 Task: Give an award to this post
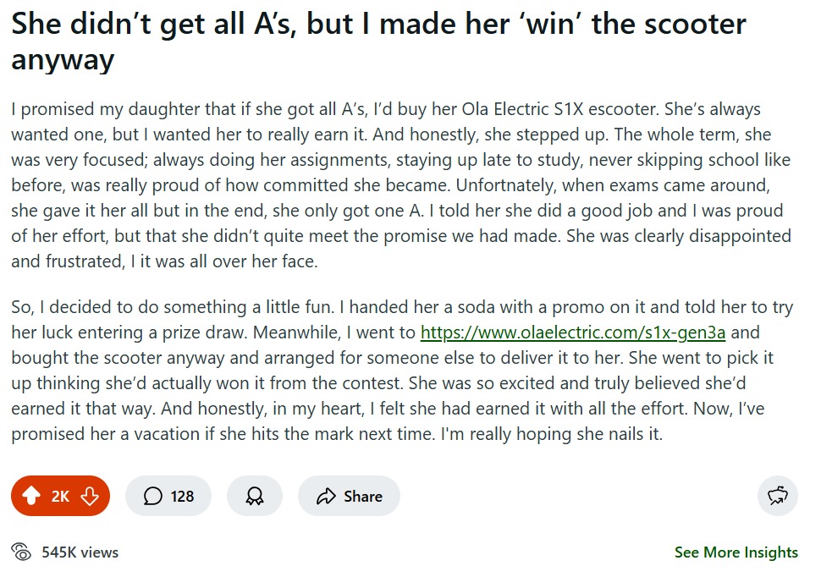coord(255,495)
